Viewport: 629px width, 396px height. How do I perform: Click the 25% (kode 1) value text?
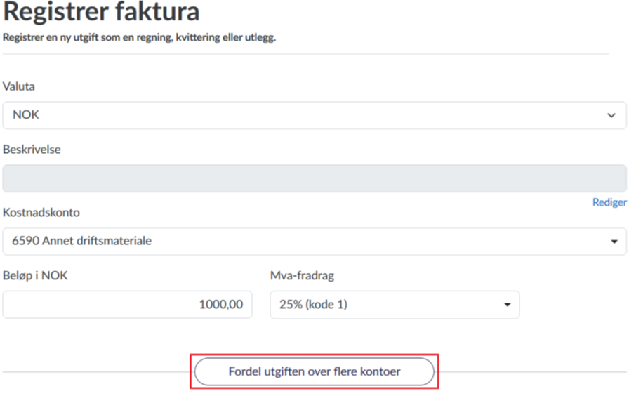[313, 305]
